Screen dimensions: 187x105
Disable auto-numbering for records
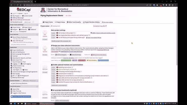[x=53, y=70]
